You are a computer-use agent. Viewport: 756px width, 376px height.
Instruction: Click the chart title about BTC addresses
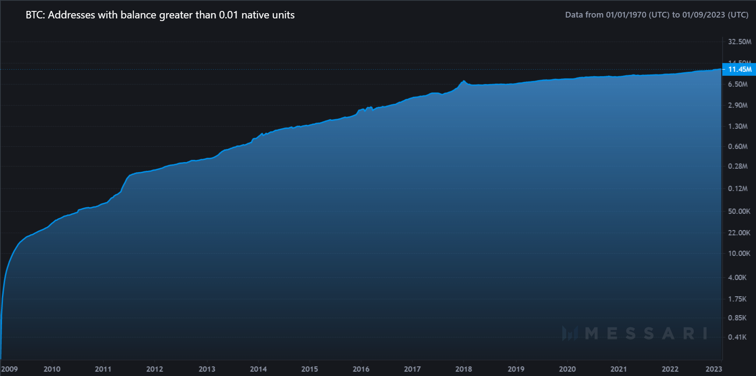[160, 15]
